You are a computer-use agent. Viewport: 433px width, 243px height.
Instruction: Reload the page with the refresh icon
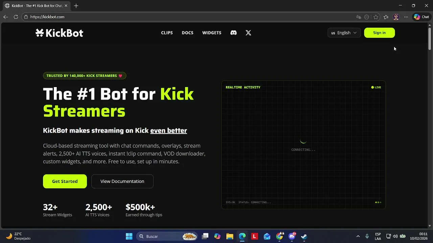16,17
